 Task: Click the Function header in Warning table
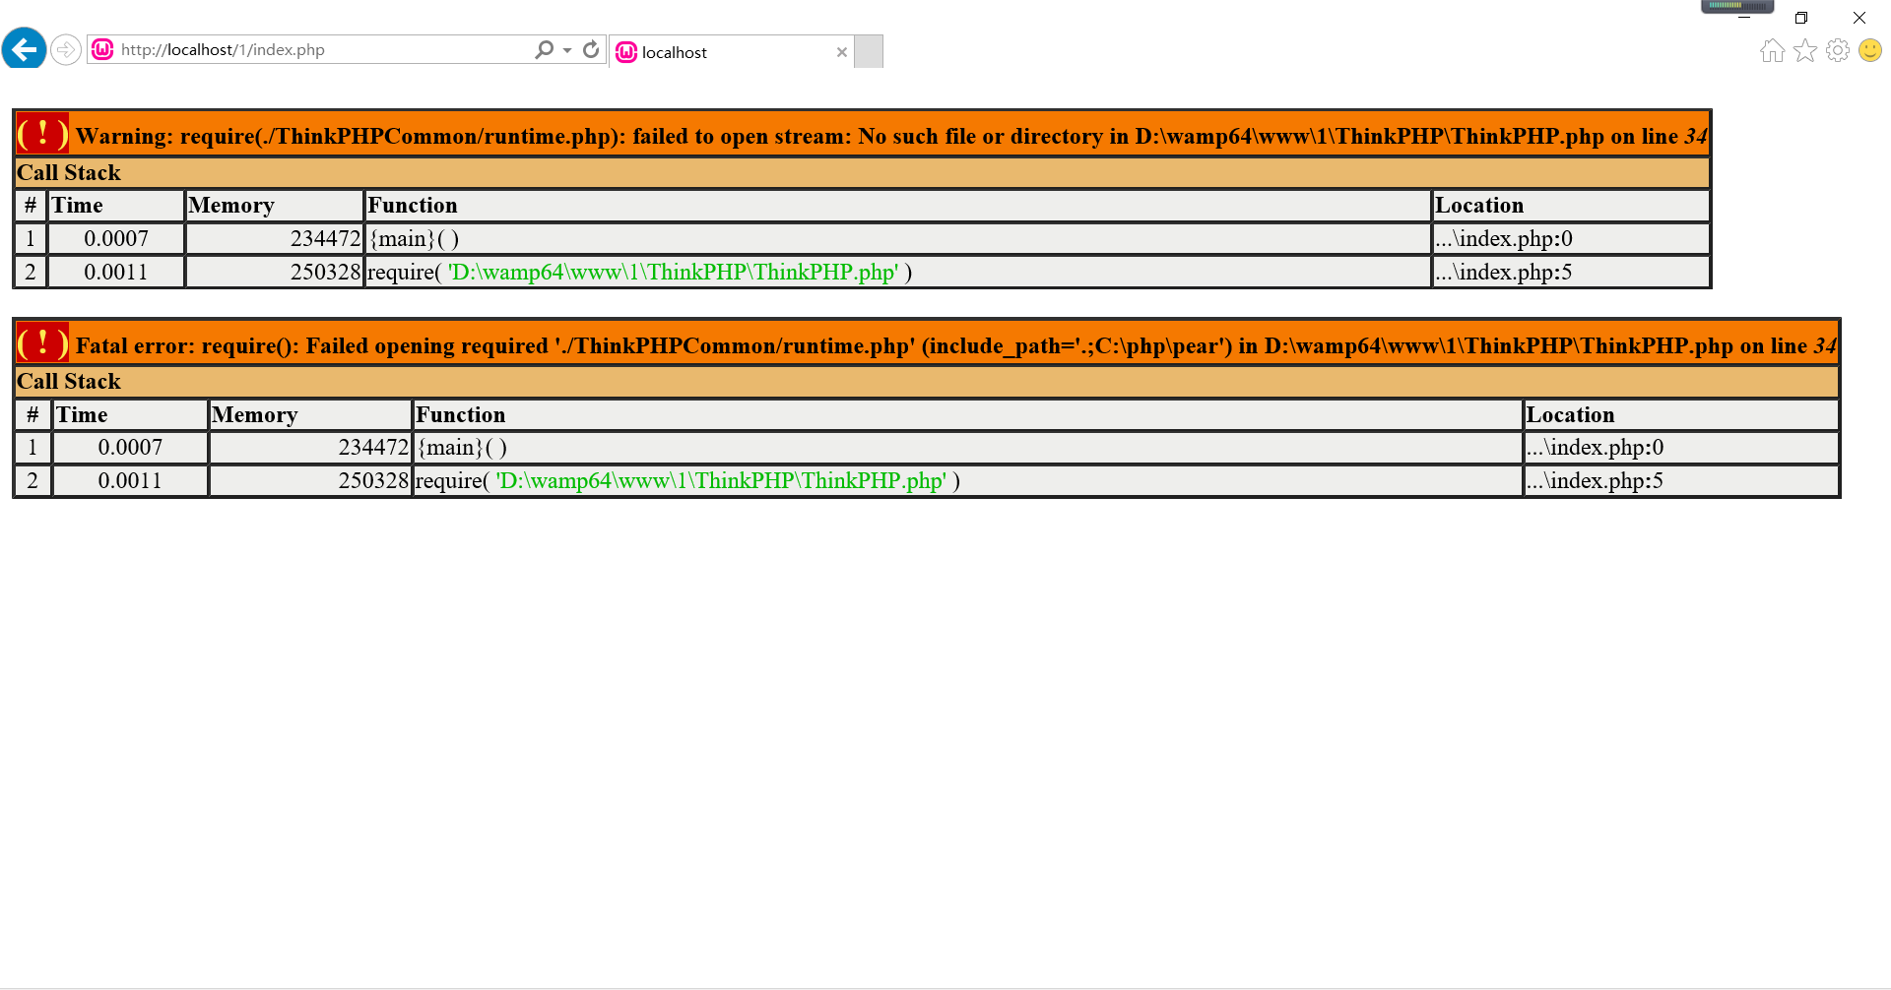(x=413, y=205)
